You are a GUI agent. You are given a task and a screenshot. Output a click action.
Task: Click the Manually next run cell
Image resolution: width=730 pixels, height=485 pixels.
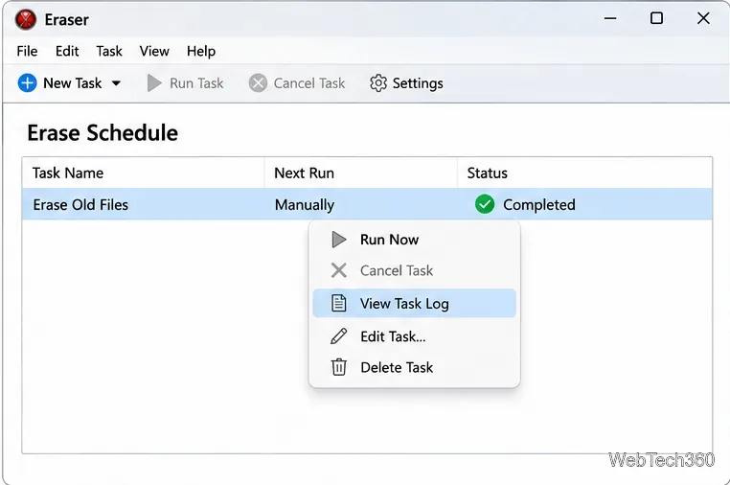point(305,205)
